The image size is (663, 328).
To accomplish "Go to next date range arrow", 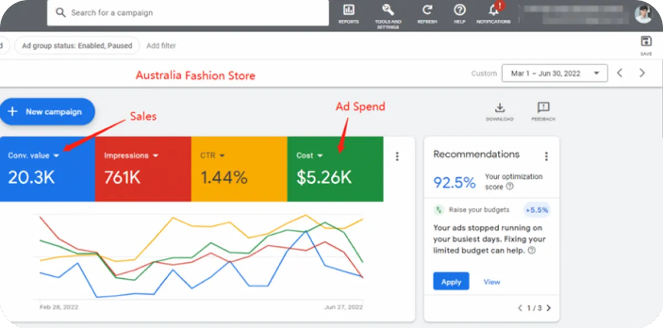I will click(642, 73).
